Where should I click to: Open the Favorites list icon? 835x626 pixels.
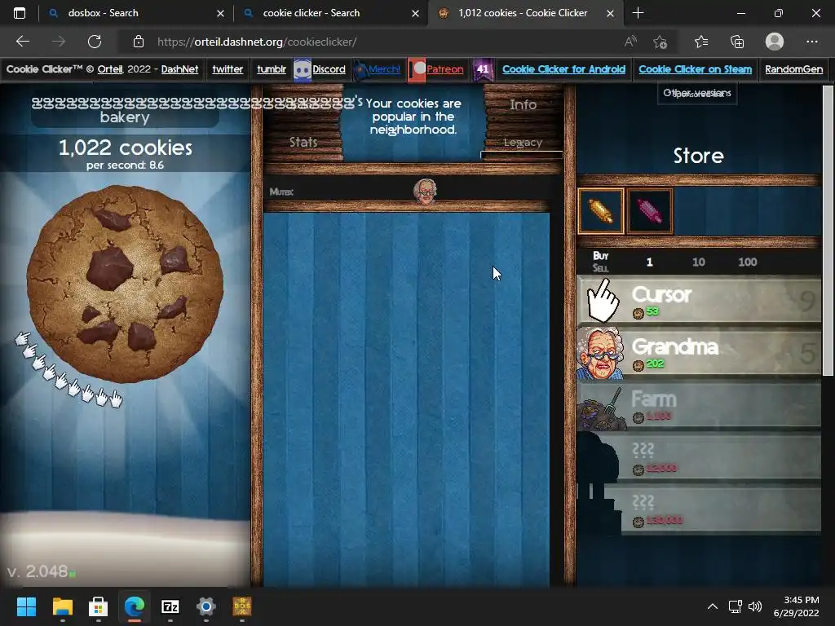tap(701, 42)
